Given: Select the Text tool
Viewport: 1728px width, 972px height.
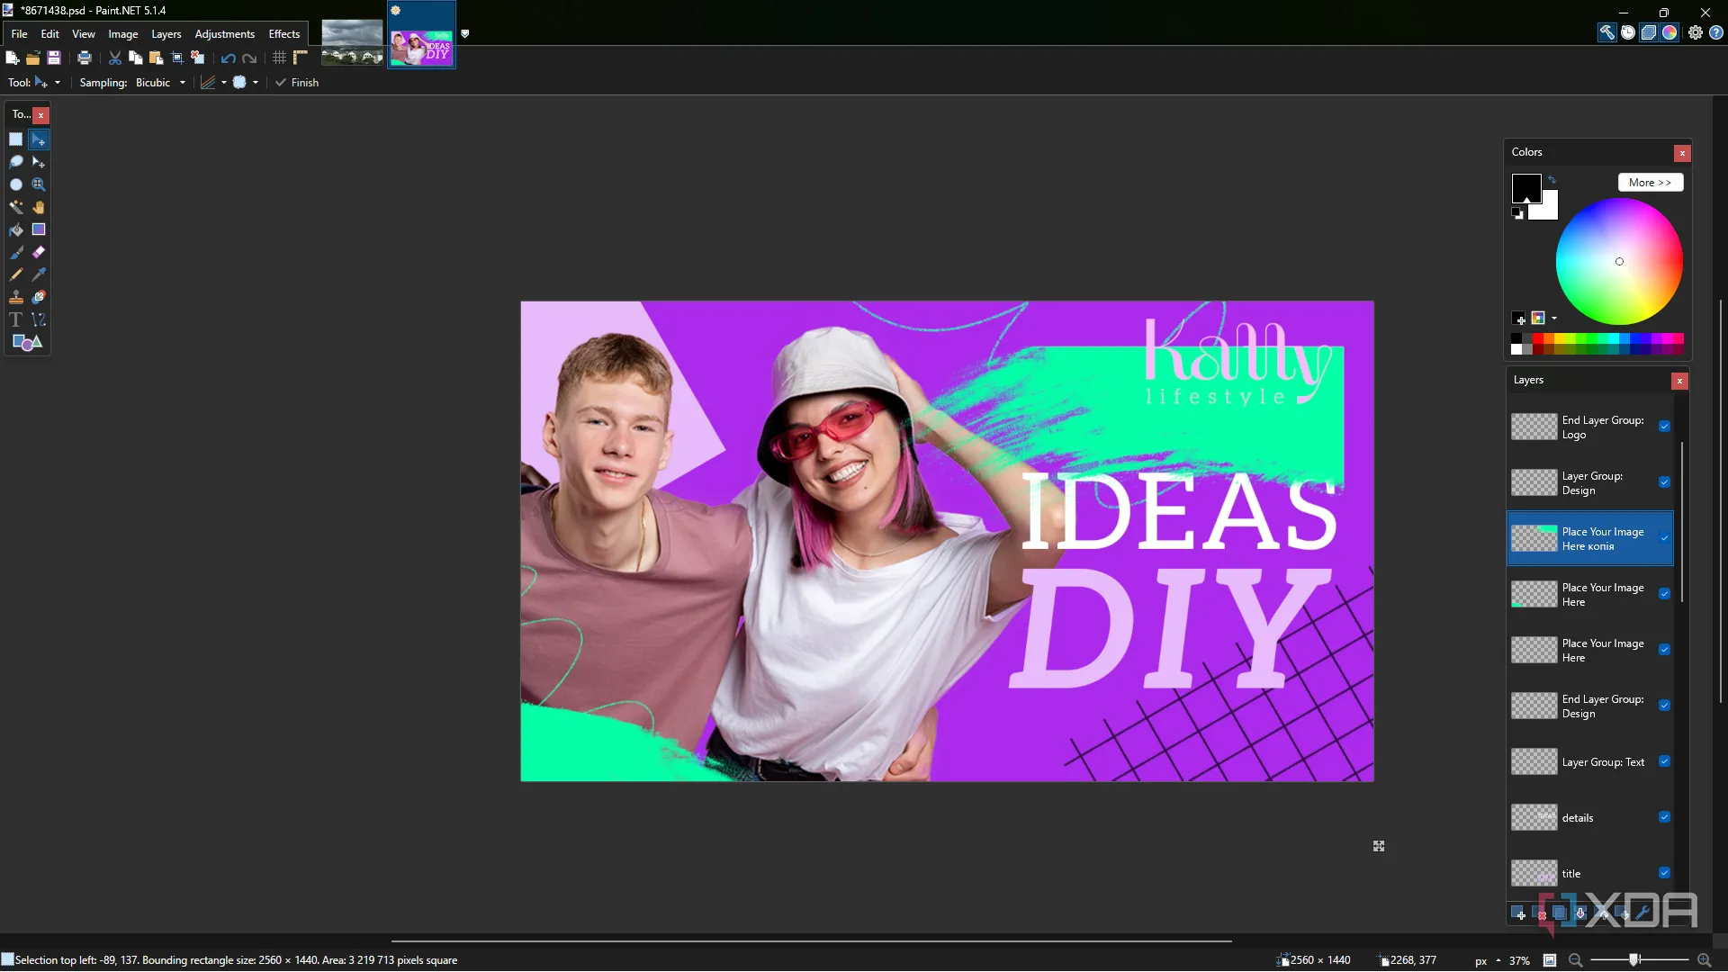Looking at the screenshot, I should click(15, 319).
